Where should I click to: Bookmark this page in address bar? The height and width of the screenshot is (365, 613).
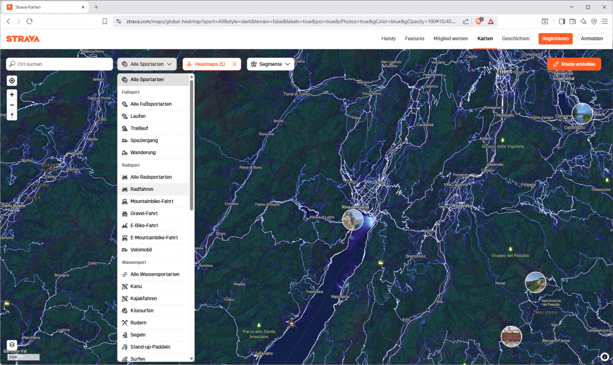pos(105,21)
